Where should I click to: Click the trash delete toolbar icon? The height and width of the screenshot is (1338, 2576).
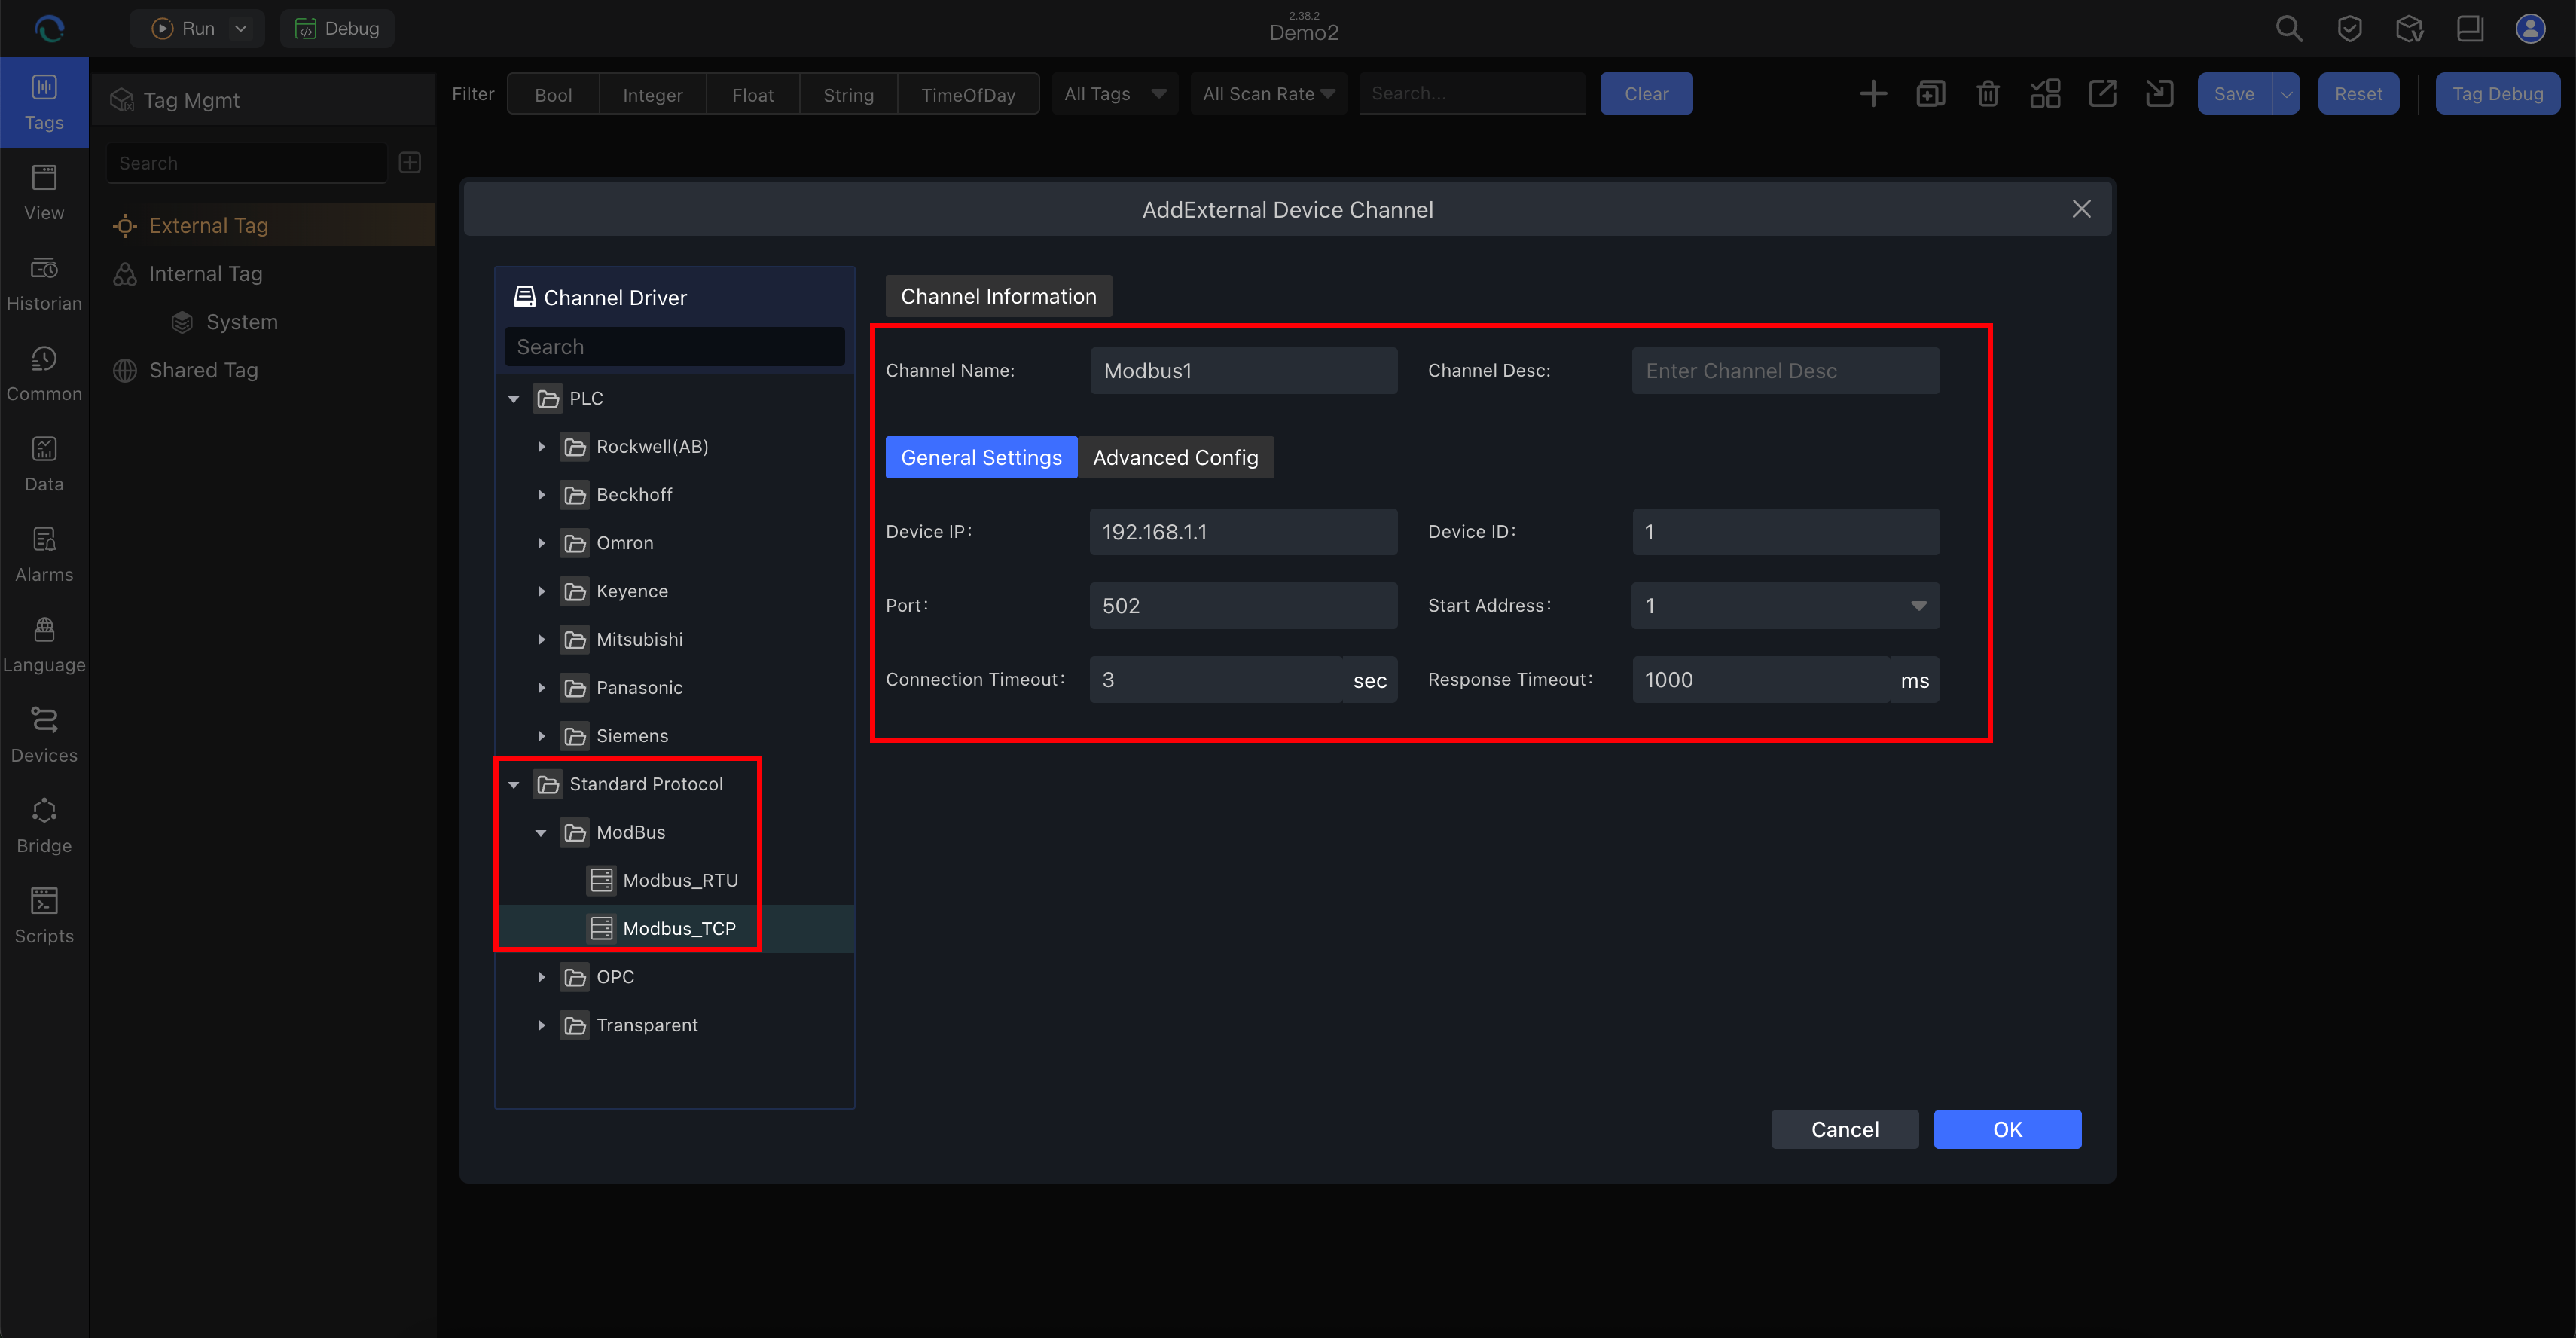click(1988, 94)
